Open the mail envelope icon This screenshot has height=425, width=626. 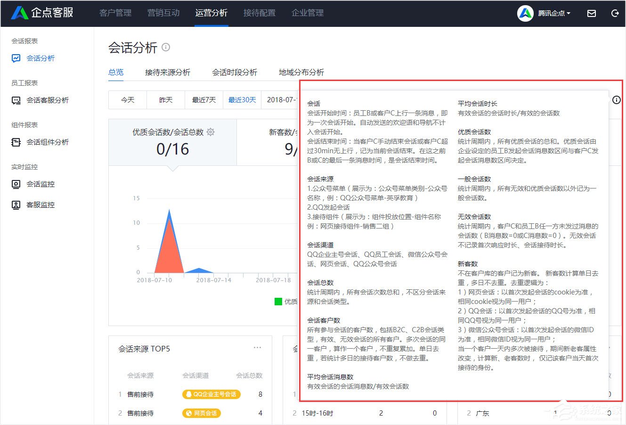[592, 13]
